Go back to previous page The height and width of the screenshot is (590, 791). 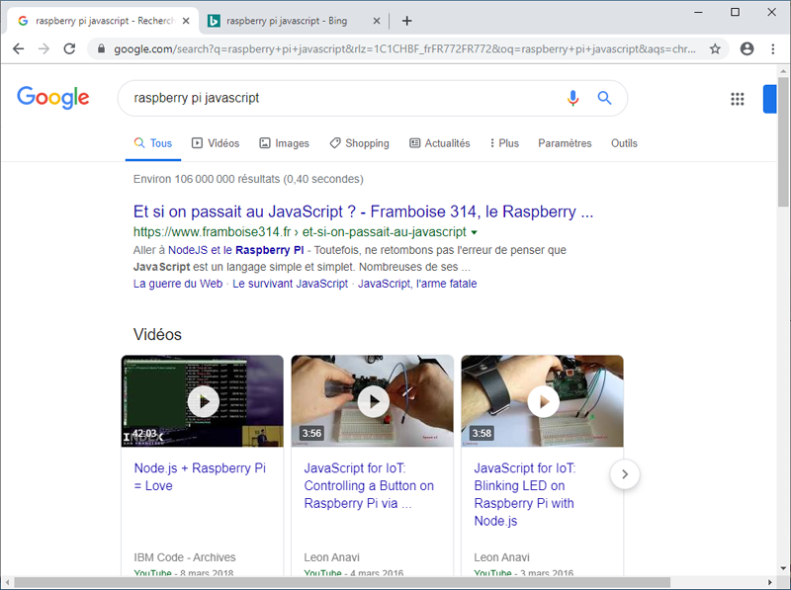click(18, 48)
